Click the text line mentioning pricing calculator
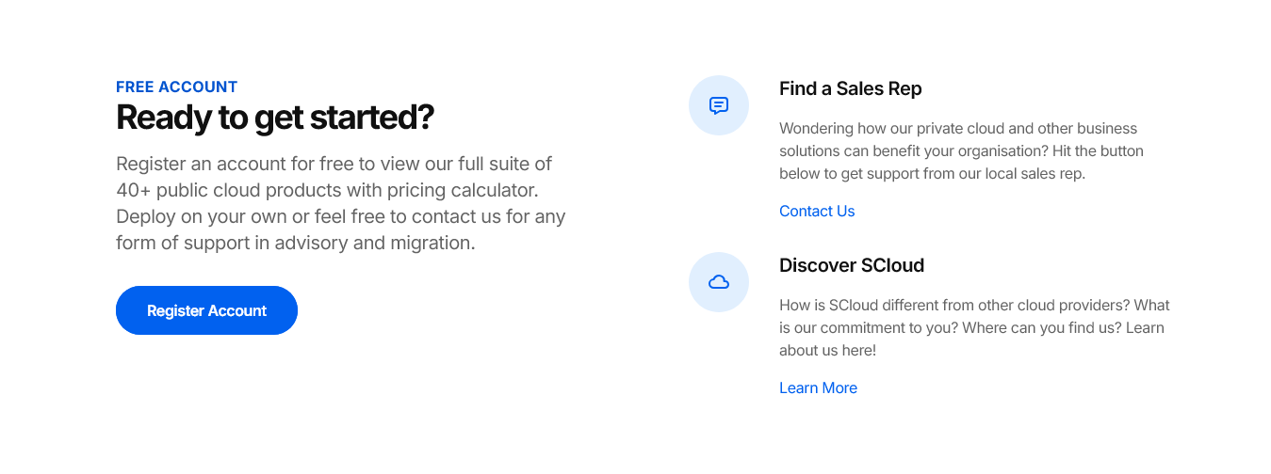This screenshot has width=1271, height=474. (327, 190)
